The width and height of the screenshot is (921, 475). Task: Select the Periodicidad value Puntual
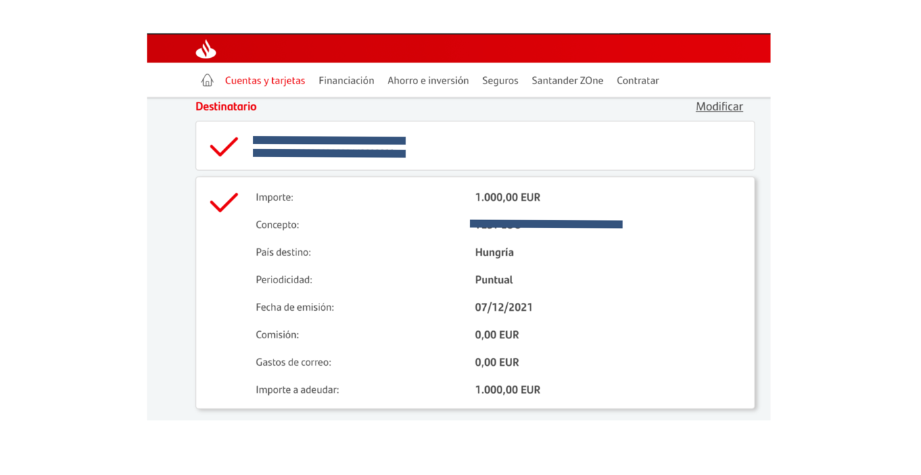(493, 279)
